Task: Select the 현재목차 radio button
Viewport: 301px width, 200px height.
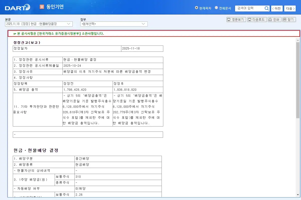Action: (196, 8)
